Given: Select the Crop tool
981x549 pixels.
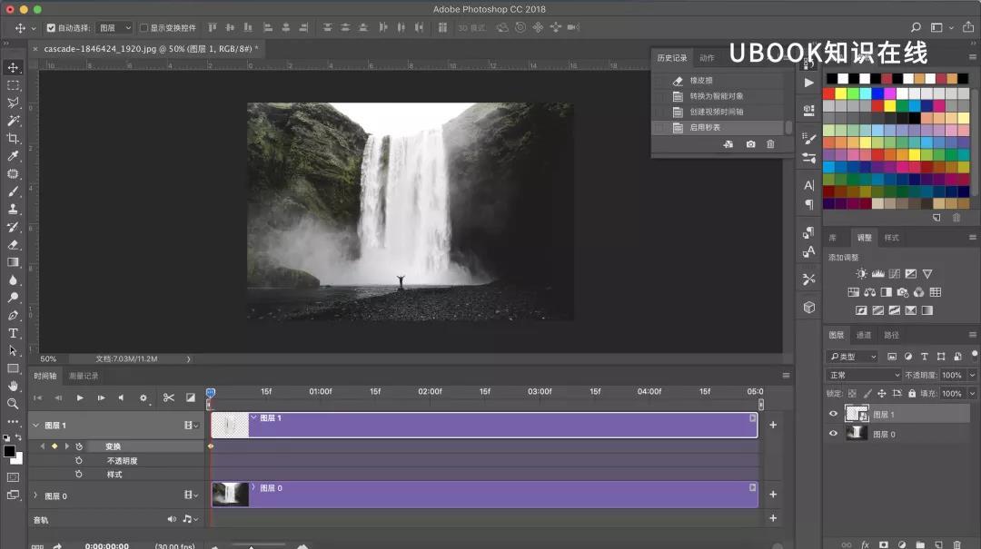Looking at the screenshot, I should tap(13, 138).
